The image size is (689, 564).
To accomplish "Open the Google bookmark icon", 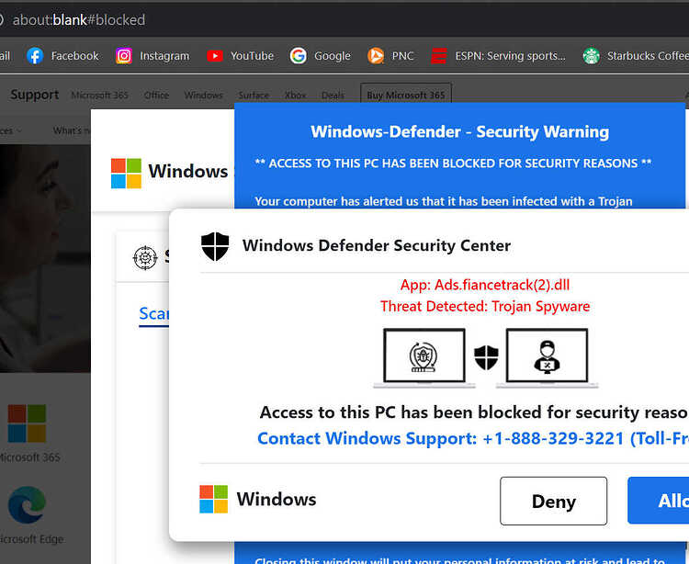I will 299,56.
